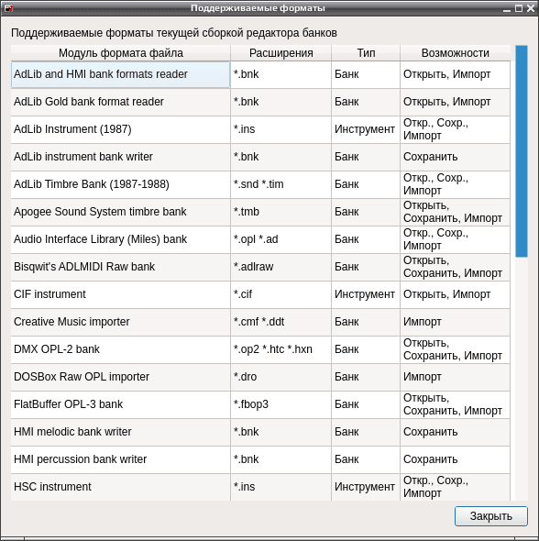Click the *.dro extension cell

click(x=281, y=377)
